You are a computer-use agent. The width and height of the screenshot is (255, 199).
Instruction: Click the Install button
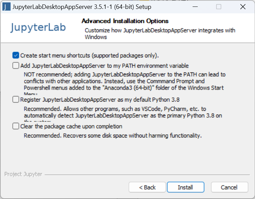click(185, 187)
